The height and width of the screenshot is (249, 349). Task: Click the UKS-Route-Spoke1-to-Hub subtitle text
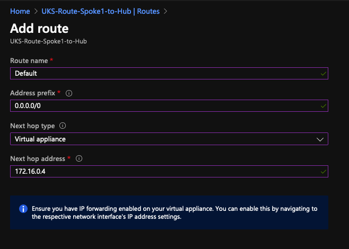[48, 41]
